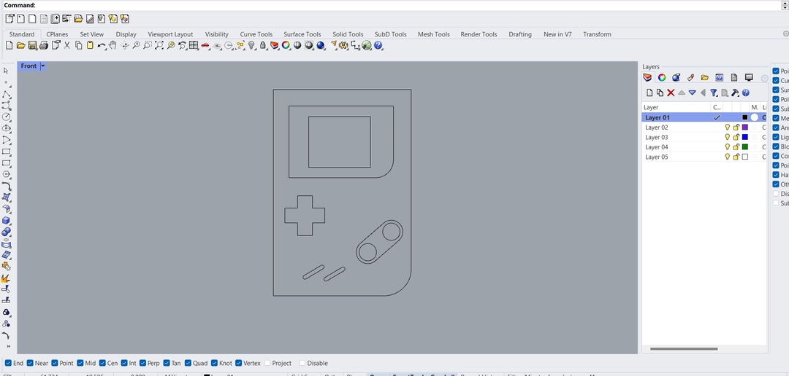Select the Box solid tool in sidebar
Image resolution: width=789 pixels, height=376 pixels.
[7, 221]
